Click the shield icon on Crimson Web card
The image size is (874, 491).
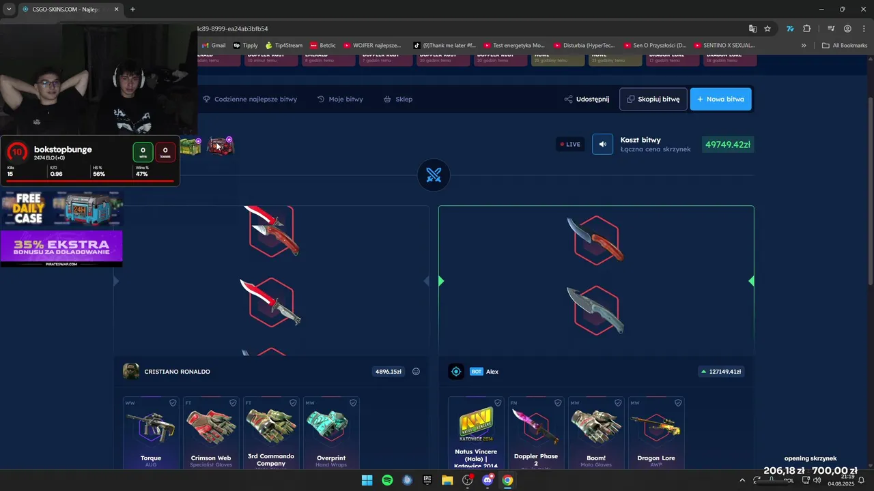click(x=233, y=403)
